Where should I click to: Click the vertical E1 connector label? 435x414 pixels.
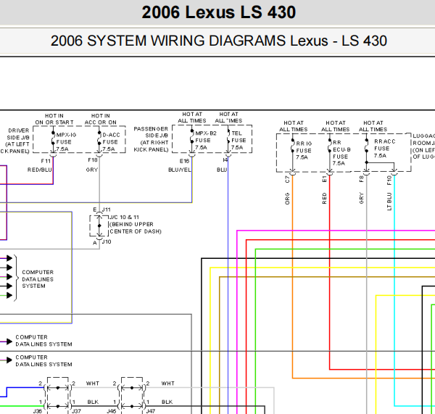point(324,179)
